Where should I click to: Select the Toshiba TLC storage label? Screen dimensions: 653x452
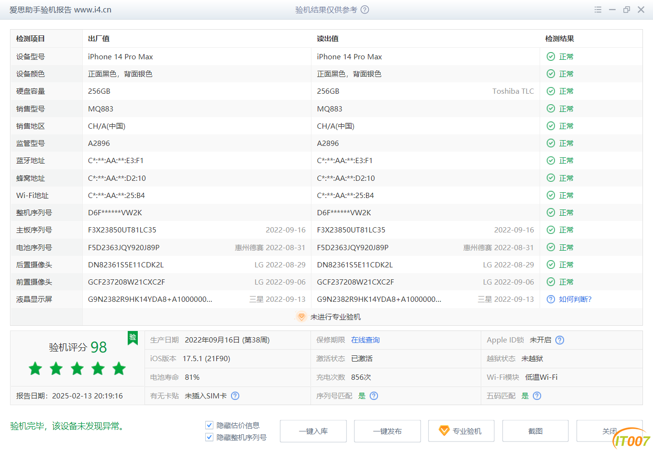513,91
